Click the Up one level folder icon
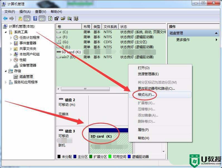 [x=20, y=18]
